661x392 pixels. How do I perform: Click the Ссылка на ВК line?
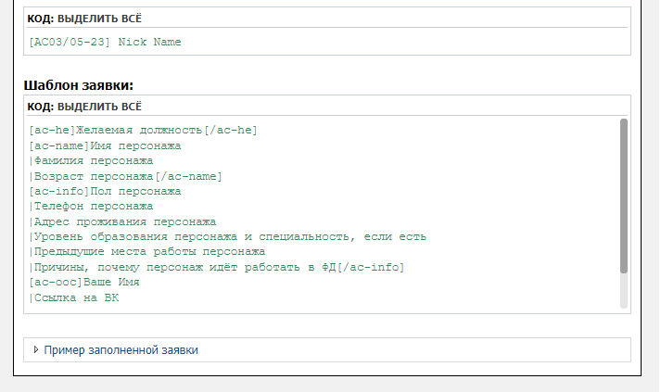pyautogui.click(x=74, y=297)
